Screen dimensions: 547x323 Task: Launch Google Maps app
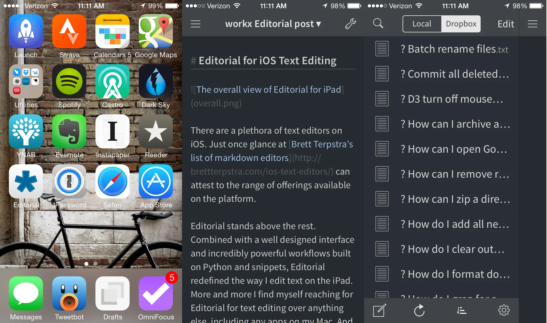tap(156, 31)
